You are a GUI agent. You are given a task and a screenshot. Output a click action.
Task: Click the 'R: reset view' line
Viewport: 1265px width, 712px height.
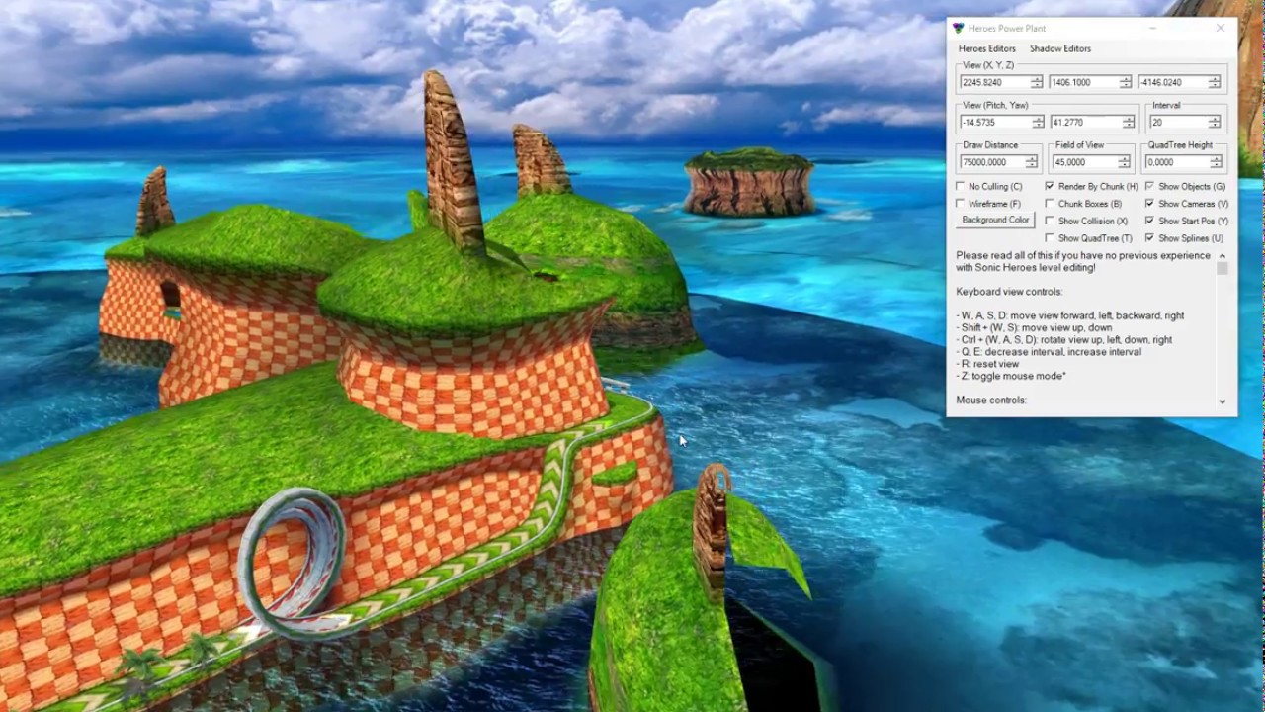[988, 364]
